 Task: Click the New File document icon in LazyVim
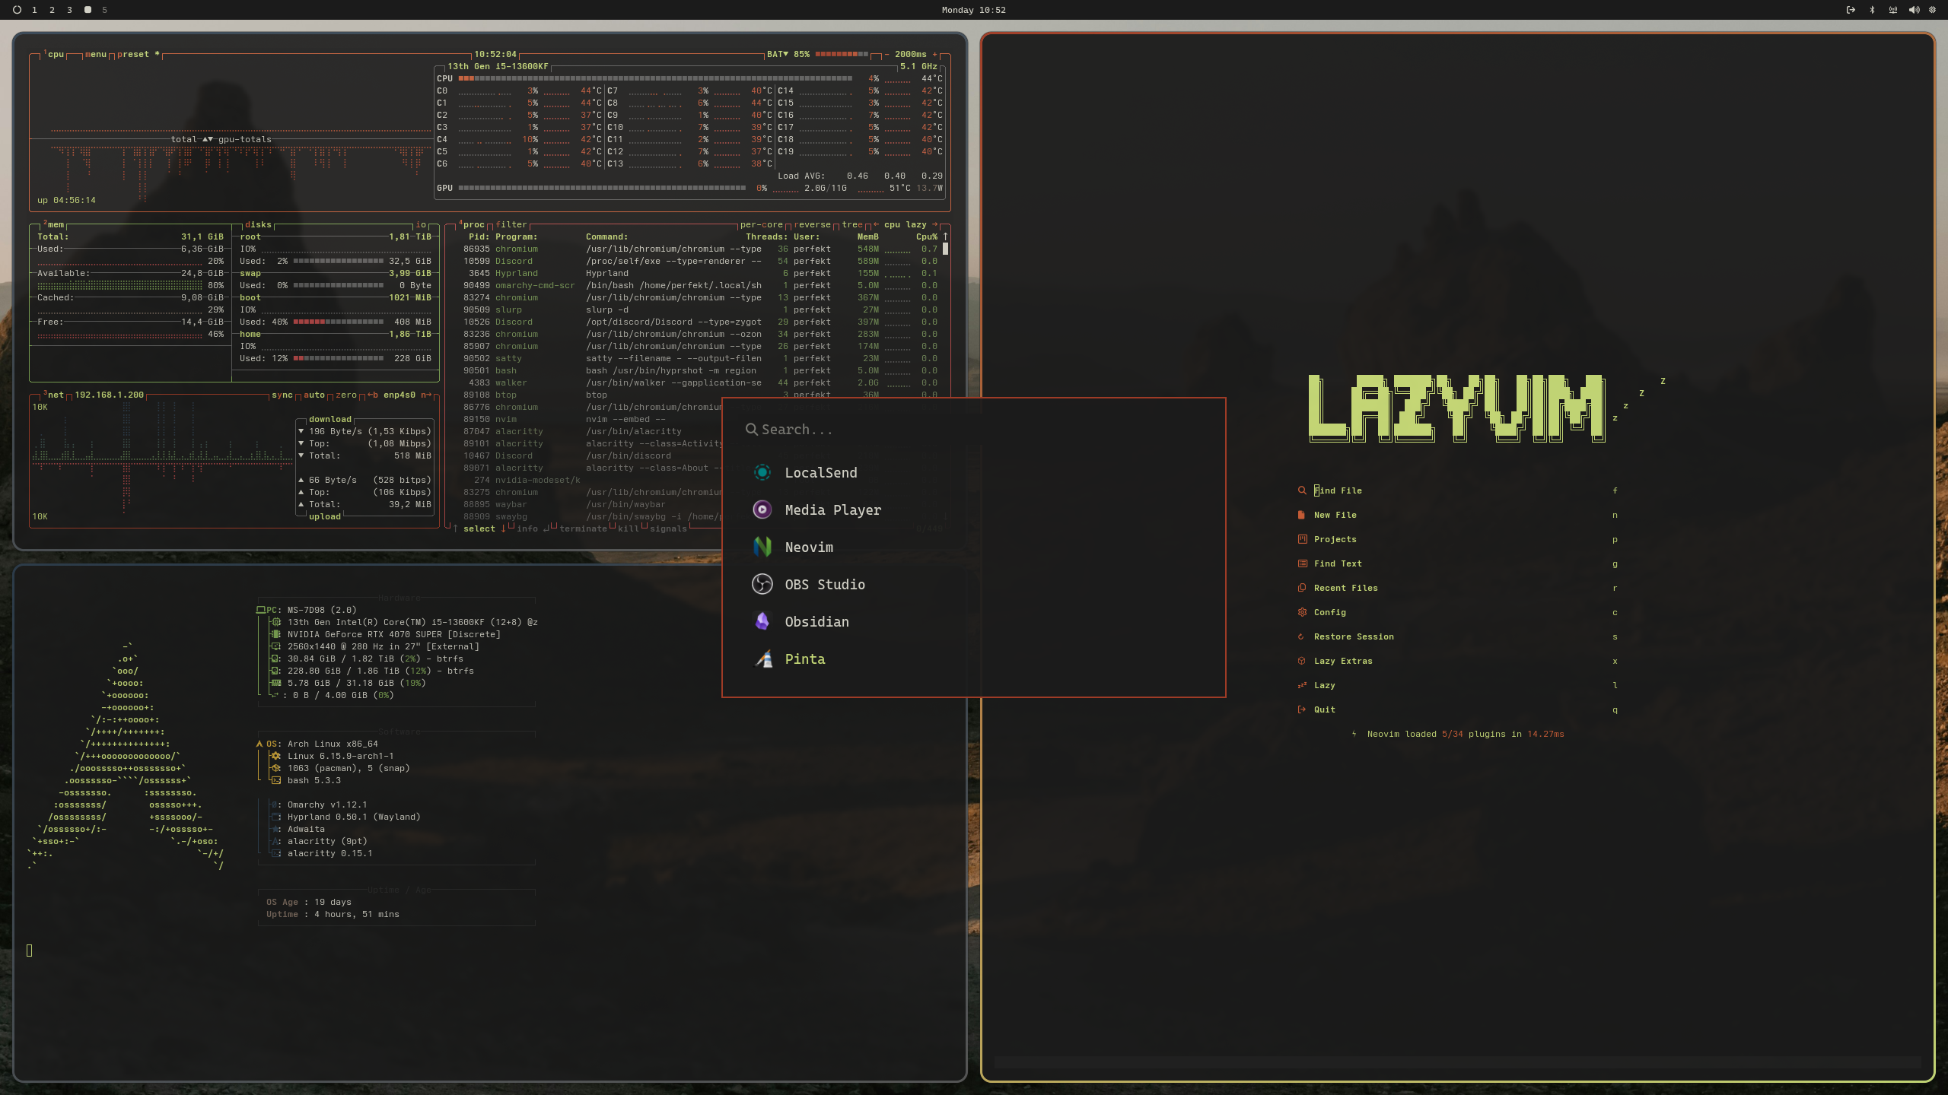[x=1302, y=515]
